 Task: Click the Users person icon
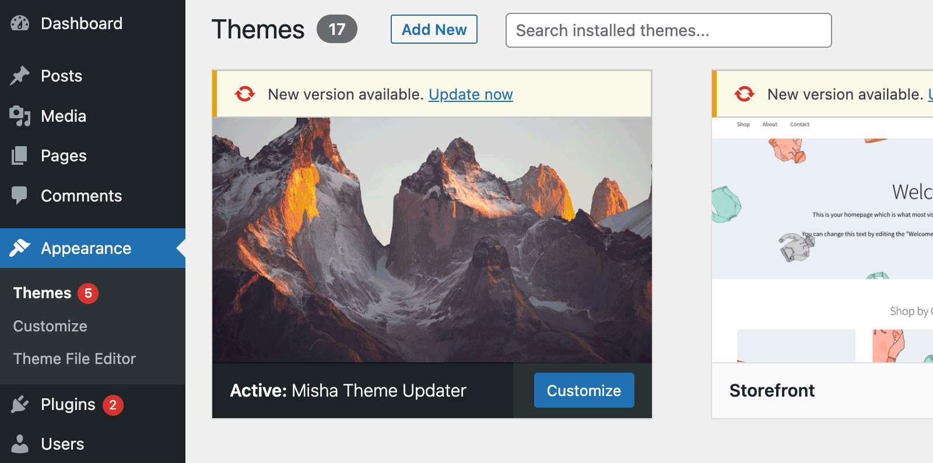coord(20,444)
